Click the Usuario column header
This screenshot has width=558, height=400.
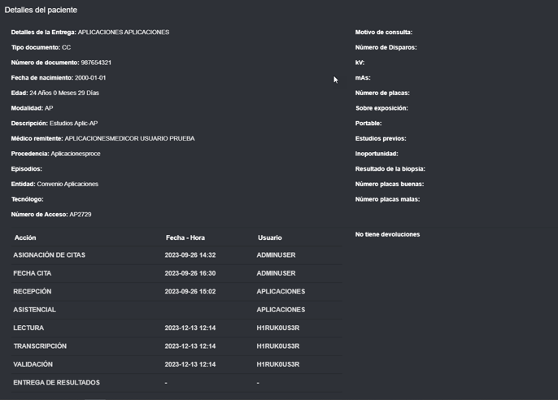point(270,237)
